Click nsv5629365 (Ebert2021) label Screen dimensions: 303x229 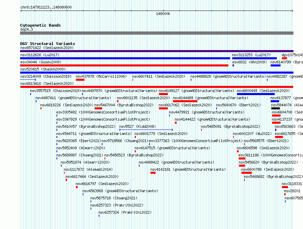pyautogui.click(x=79, y=141)
